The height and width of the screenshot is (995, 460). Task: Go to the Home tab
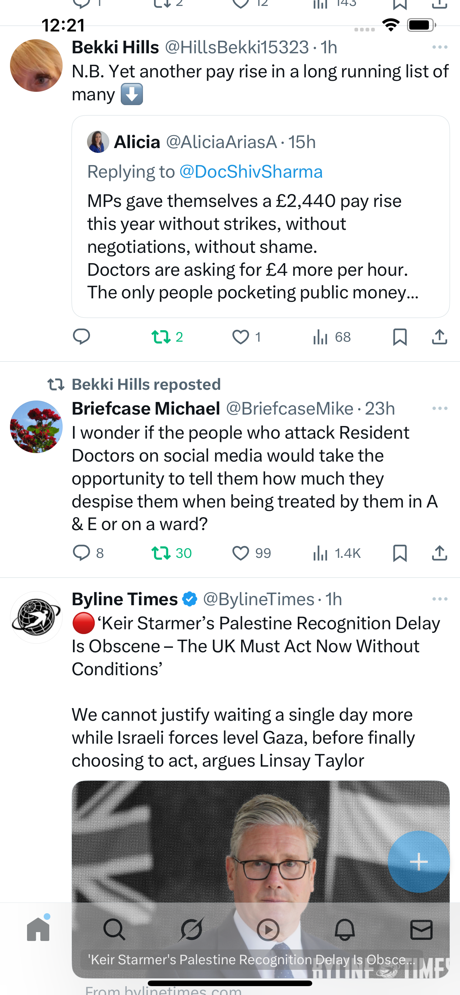(x=38, y=929)
